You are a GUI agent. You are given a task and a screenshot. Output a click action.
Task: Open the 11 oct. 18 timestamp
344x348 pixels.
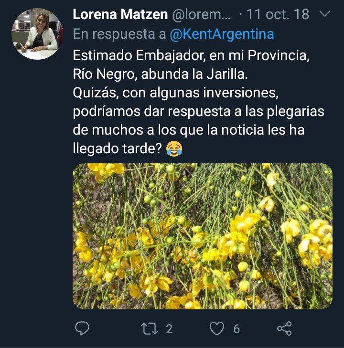point(278,14)
